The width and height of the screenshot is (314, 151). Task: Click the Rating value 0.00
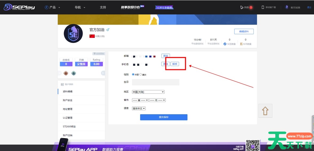pyautogui.click(x=97, y=64)
